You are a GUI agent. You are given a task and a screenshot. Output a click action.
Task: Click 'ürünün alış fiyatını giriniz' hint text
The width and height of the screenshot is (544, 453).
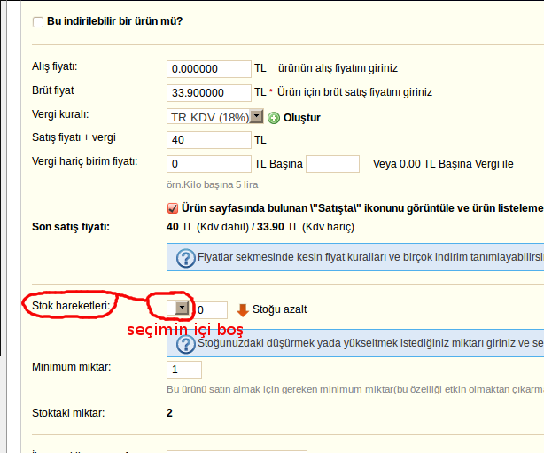click(338, 68)
